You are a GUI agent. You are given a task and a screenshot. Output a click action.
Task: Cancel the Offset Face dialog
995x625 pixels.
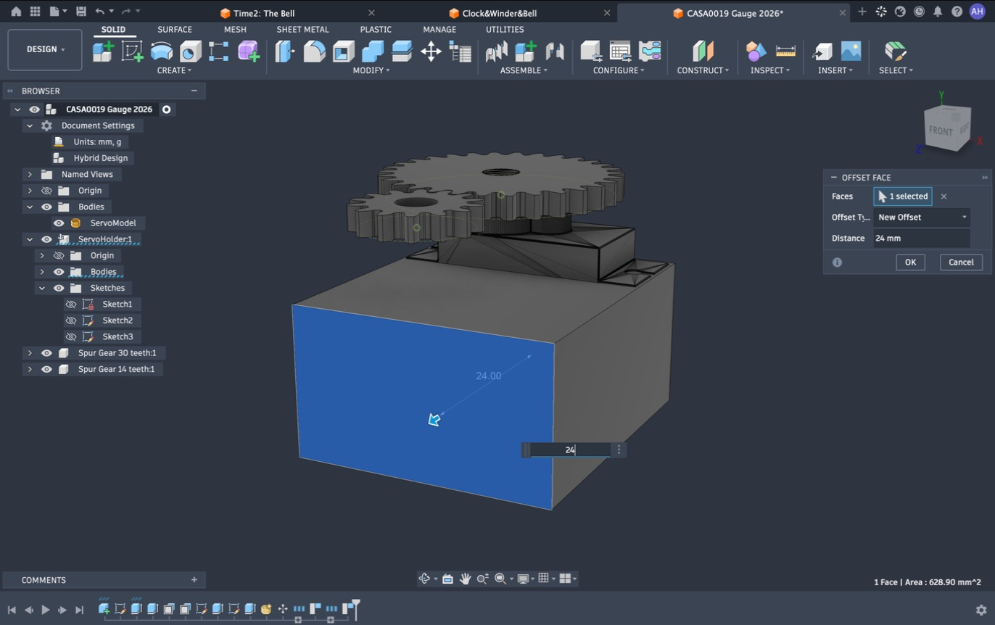click(x=961, y=262)
